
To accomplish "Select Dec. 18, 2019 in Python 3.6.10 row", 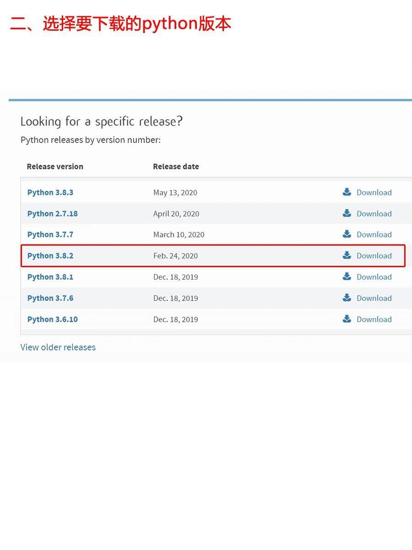I will [x=176, y=319].
